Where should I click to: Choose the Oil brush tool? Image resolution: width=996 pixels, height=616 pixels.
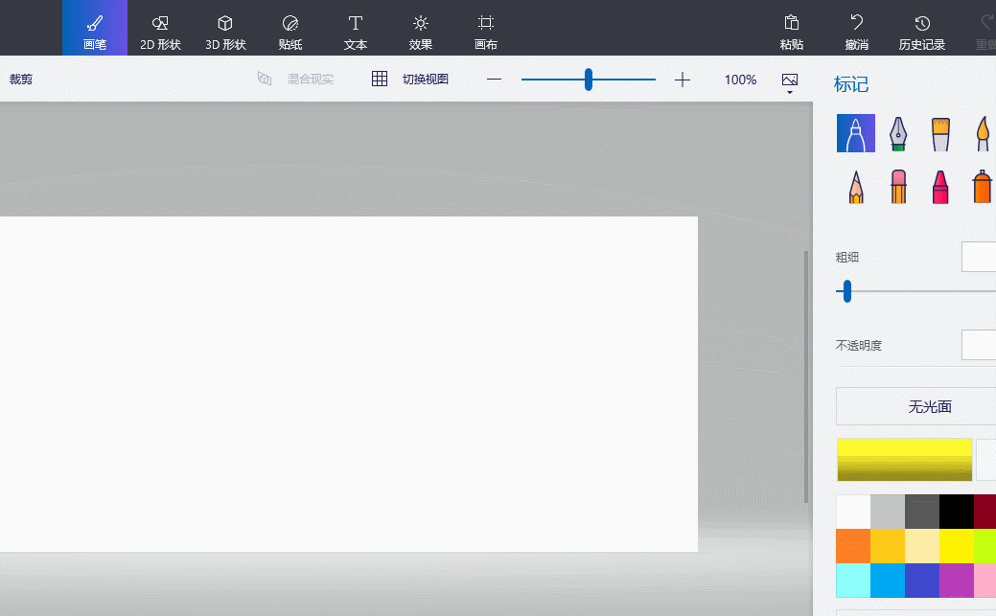(x=940, y=133)
